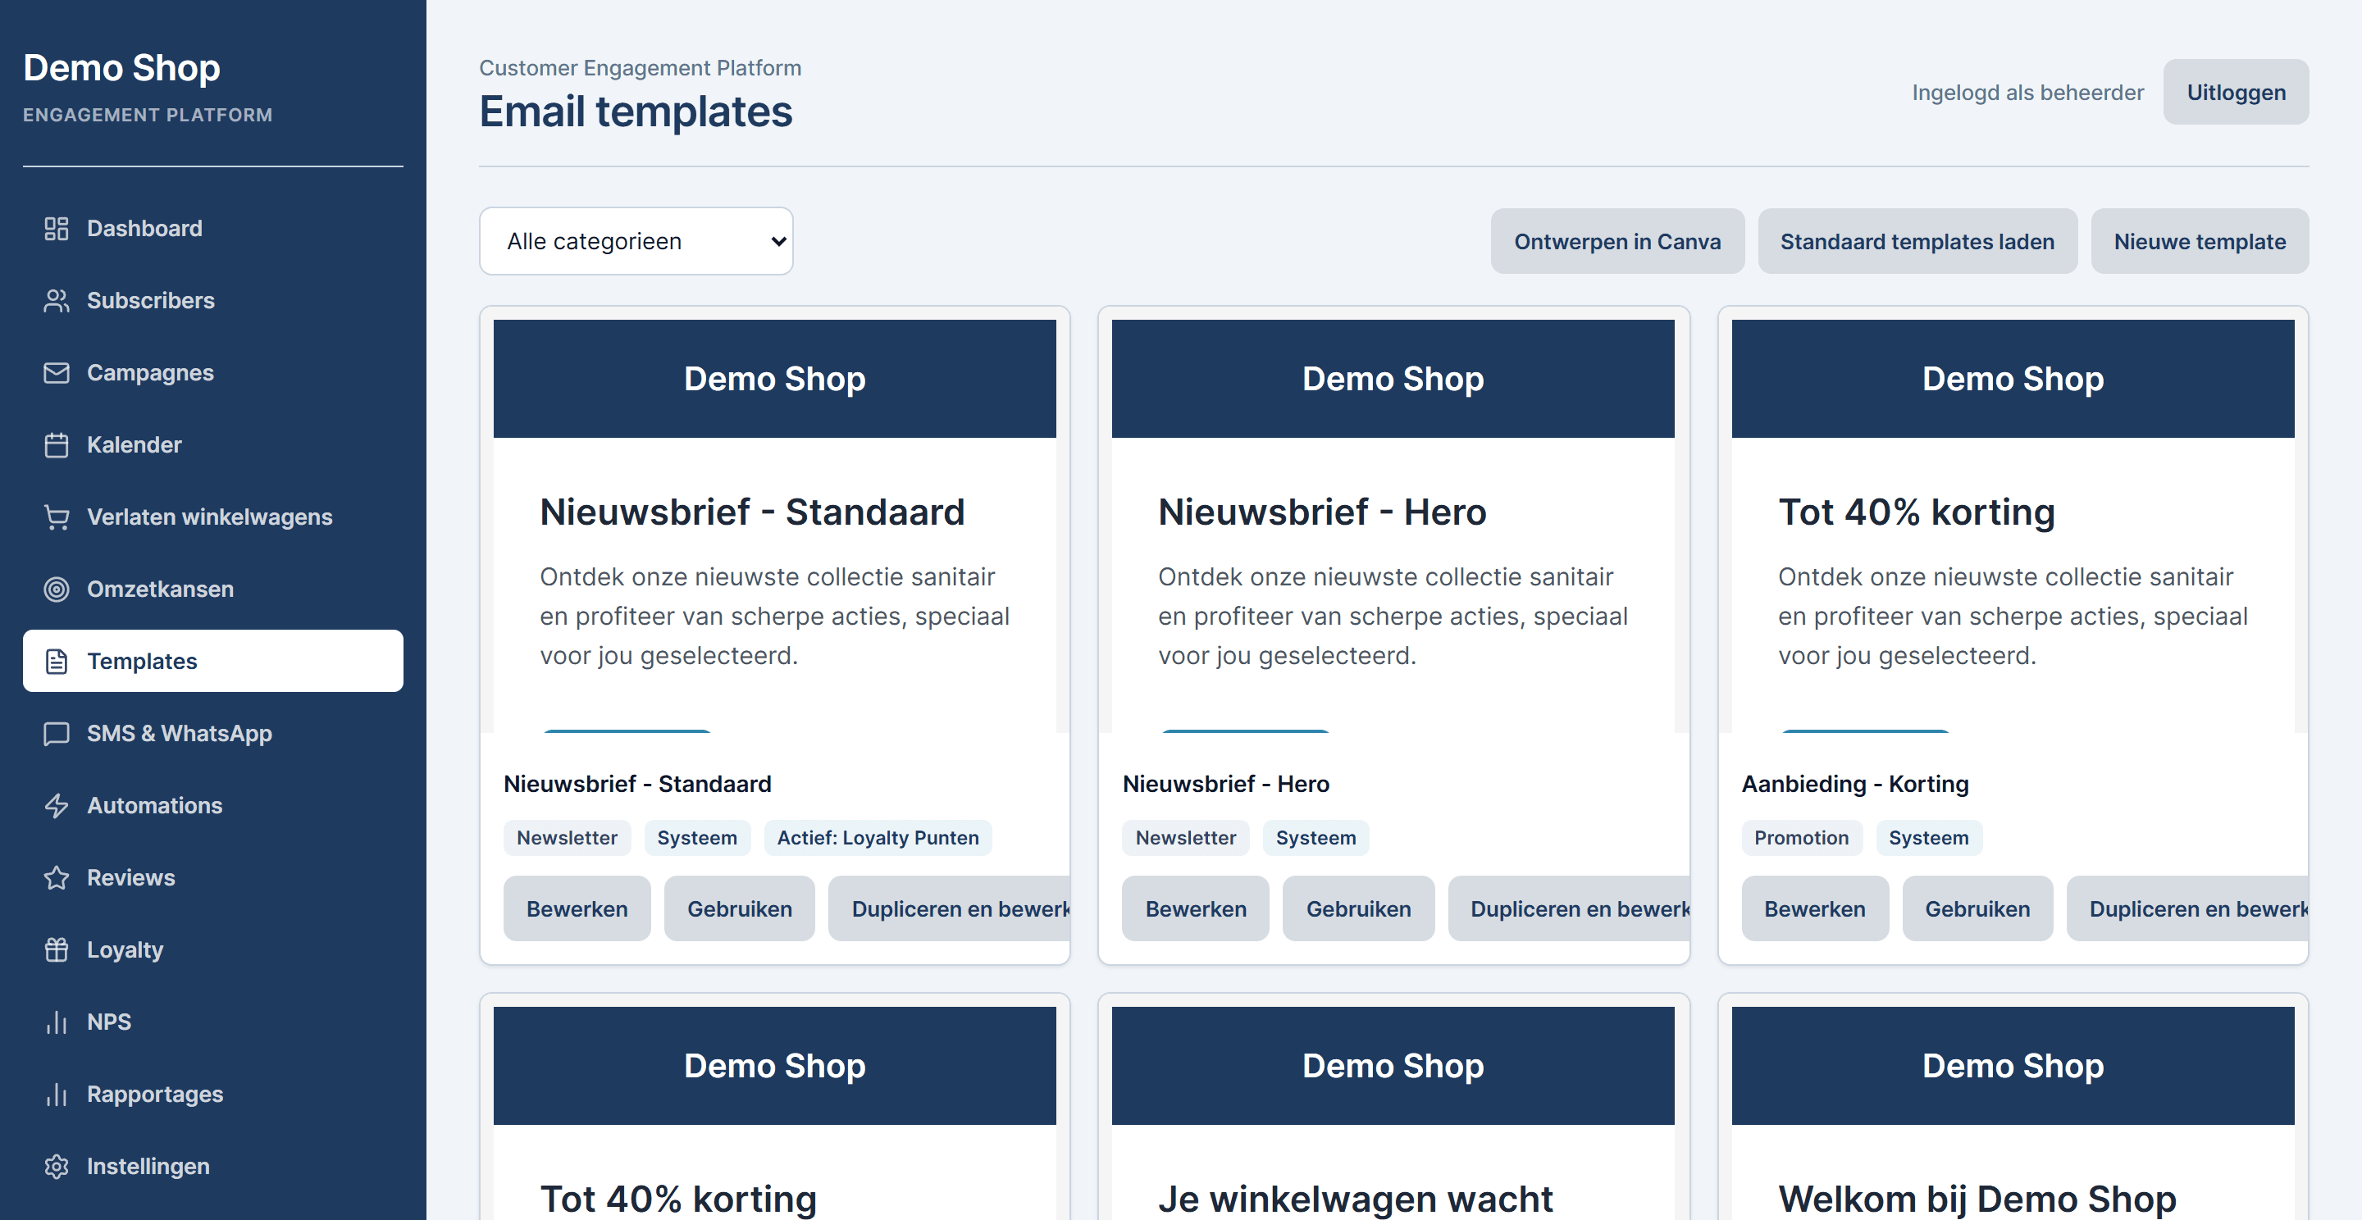Screen dimensions: 2362x1220
Task: Go to Automations
Action: pyautogui.click(x=212, y=806)
